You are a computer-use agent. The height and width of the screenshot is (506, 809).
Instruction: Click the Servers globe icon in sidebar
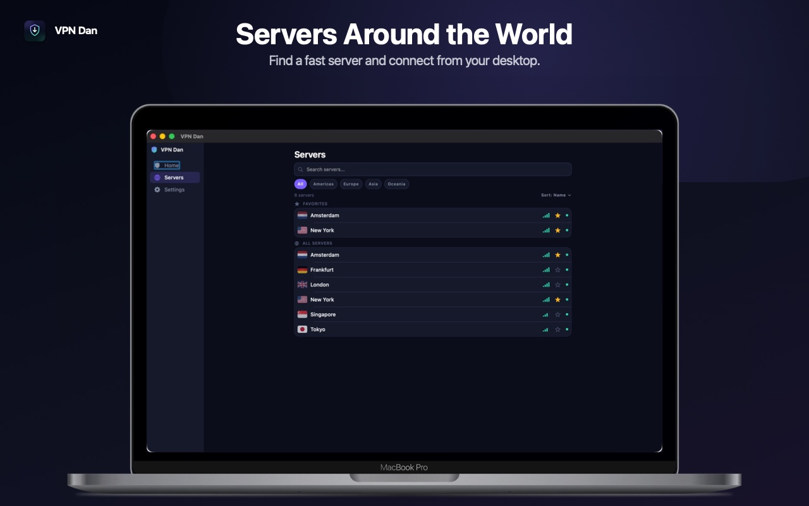click(157, 178)
